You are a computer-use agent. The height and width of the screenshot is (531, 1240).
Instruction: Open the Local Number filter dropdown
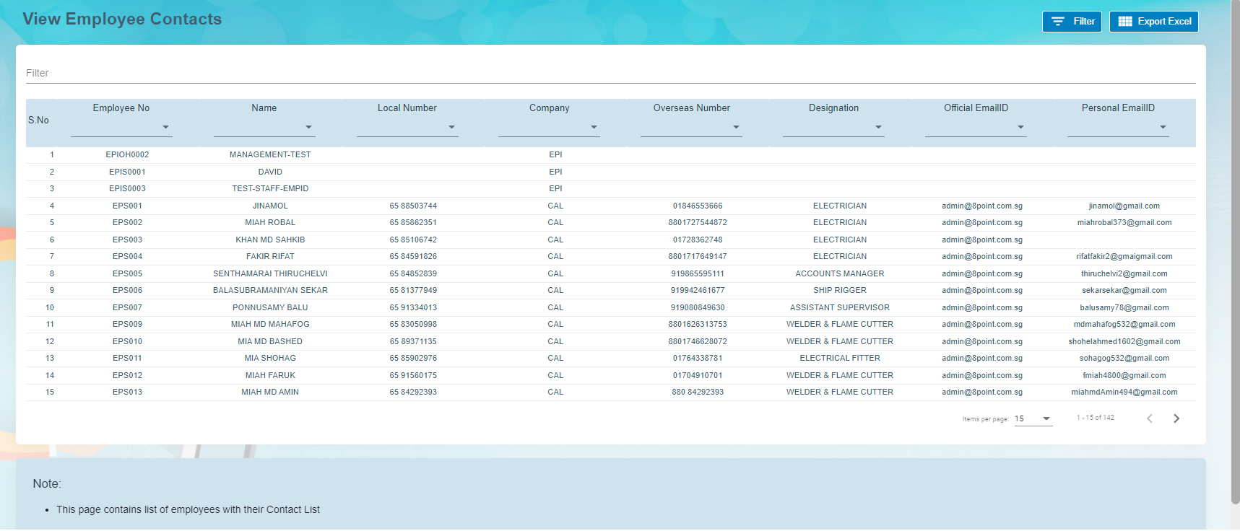pyautogui.click(x=451, y=127)
